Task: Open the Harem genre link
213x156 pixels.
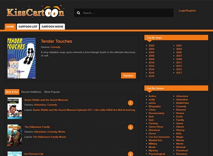Action: pyautogui.click(x=180, y=127)
